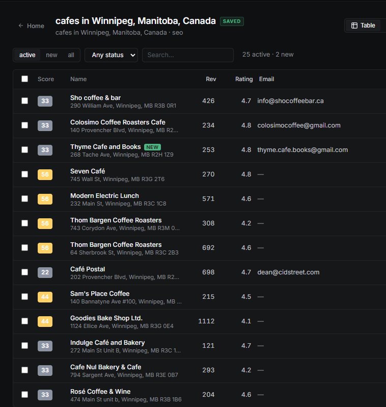
Task: Select the Indulge Café and Bakery checkbox
Action: pos(24,345)
